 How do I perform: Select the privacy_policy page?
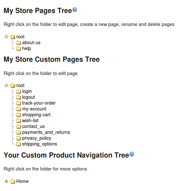click(x=37, y=138)
